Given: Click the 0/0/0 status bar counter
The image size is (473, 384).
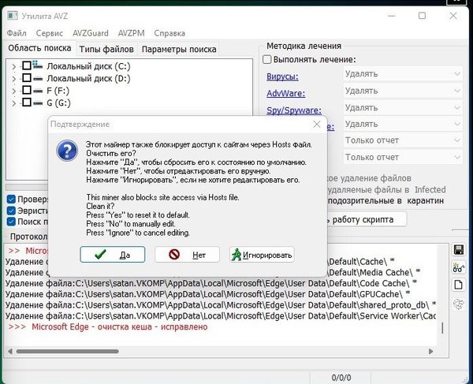Looking at the screenshot, I should click(x=341, y=378).
